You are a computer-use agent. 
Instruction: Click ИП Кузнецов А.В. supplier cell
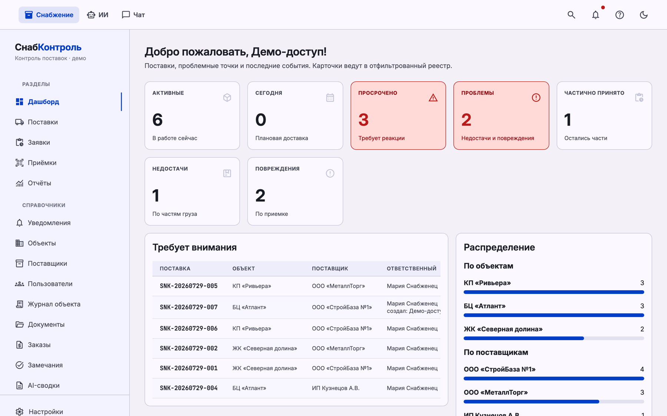[x=336, y=388]
